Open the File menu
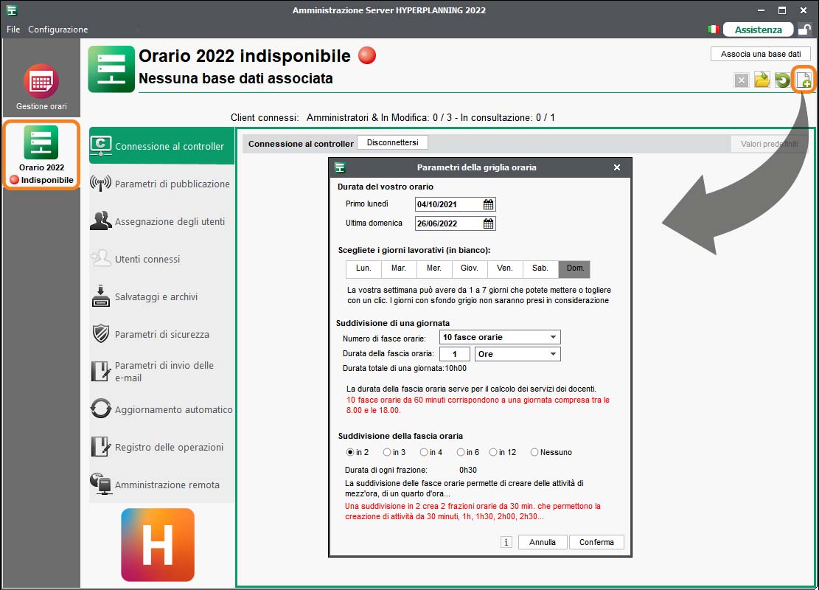The image size is (819, 590). point(13,29)
